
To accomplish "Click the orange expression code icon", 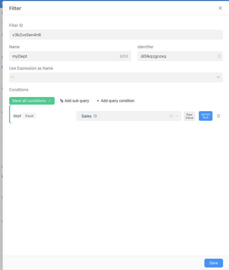I will click(12, 77).
